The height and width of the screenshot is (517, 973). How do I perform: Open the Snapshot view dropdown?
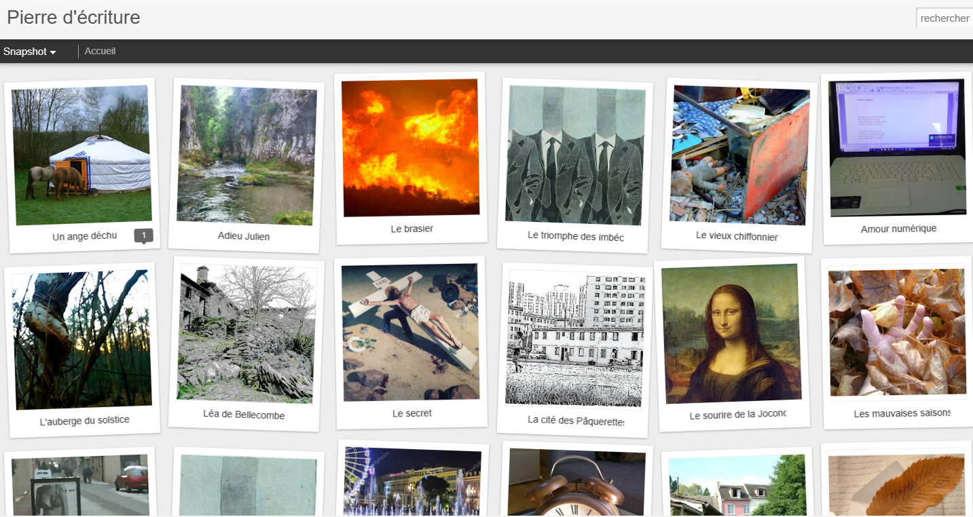[x=29, y=52]
